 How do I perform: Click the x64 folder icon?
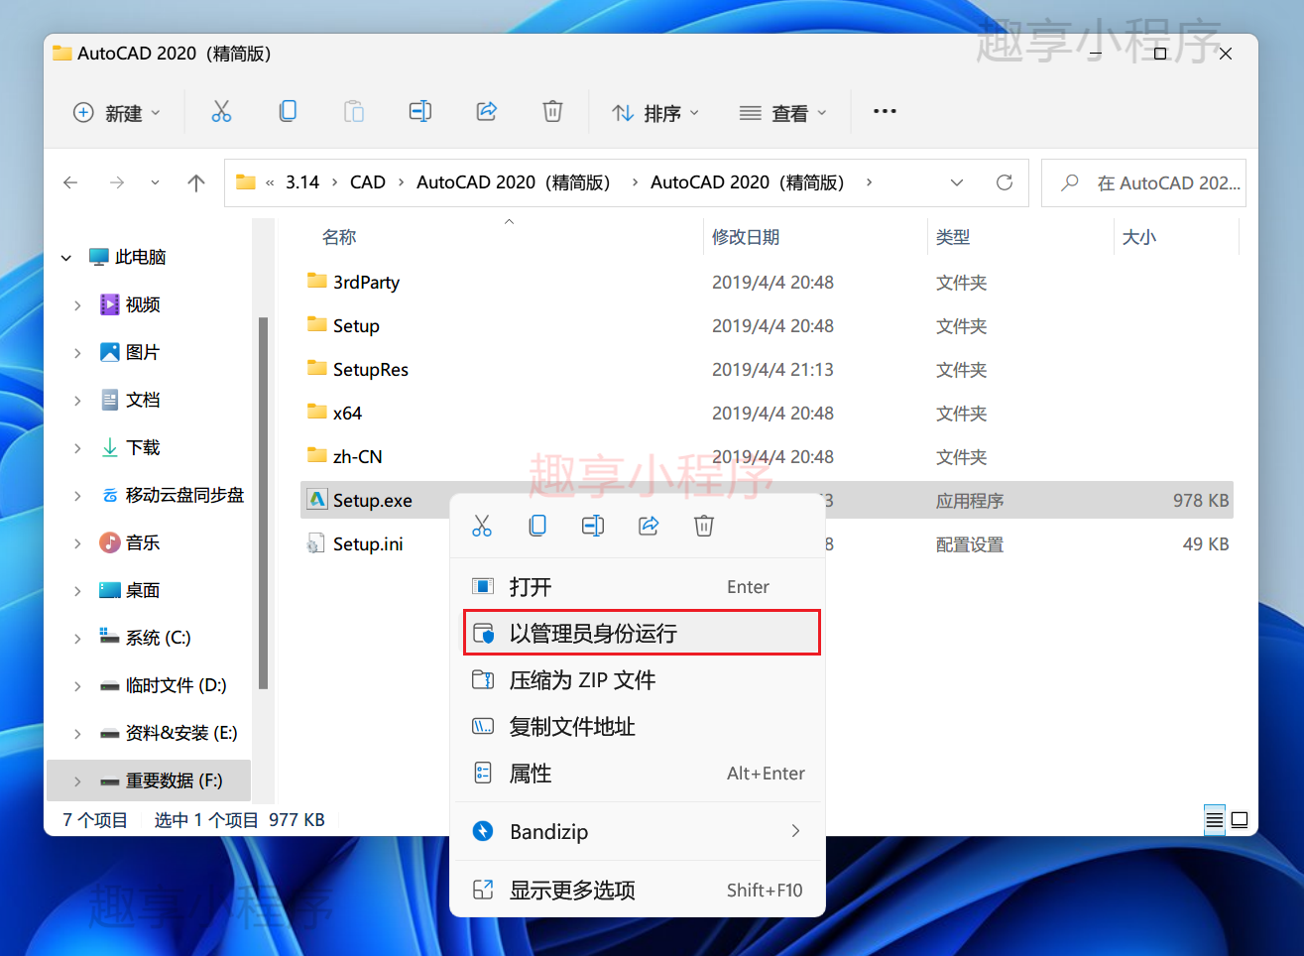tap(317, 412)
